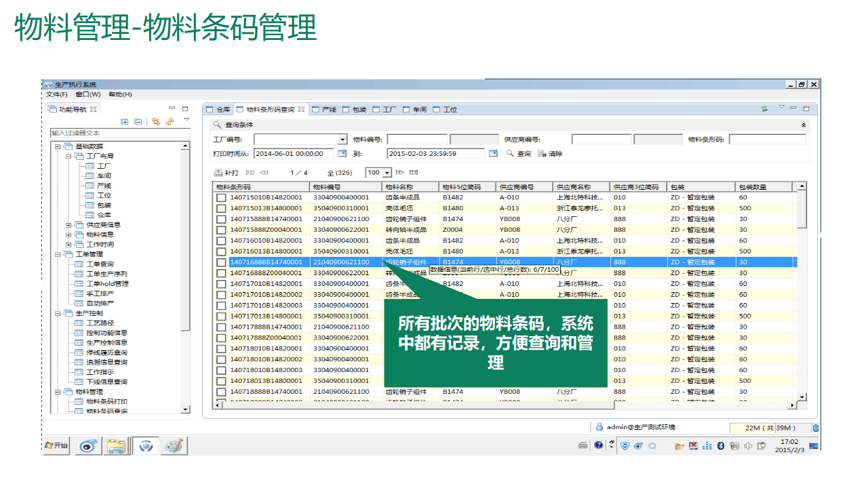
Task: Collapse the 查询条件 section with the double chevron
Action: pos(804,125)
